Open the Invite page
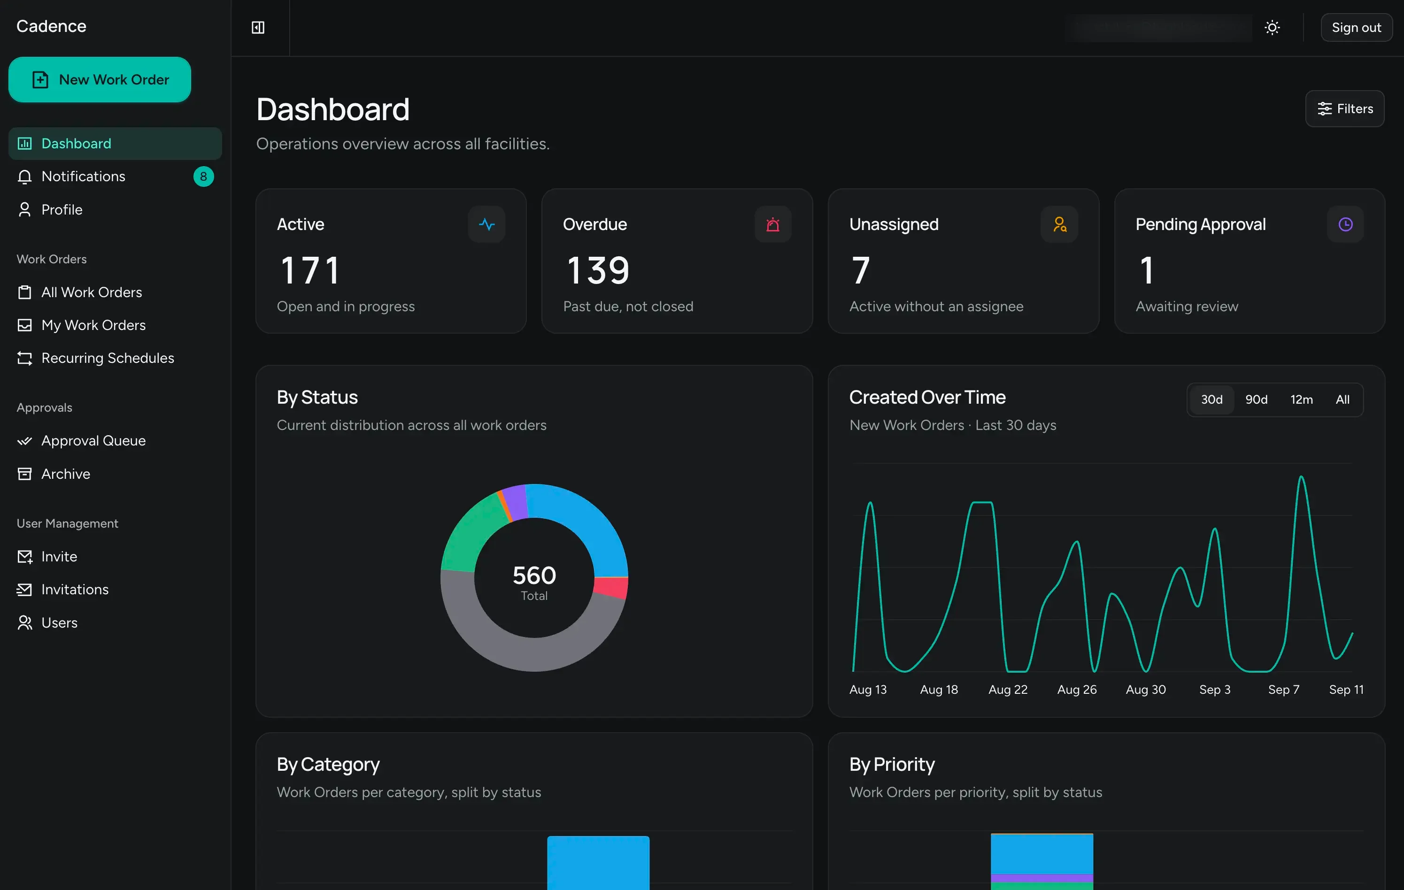The image size is (1404, 890). coord(115,557)
